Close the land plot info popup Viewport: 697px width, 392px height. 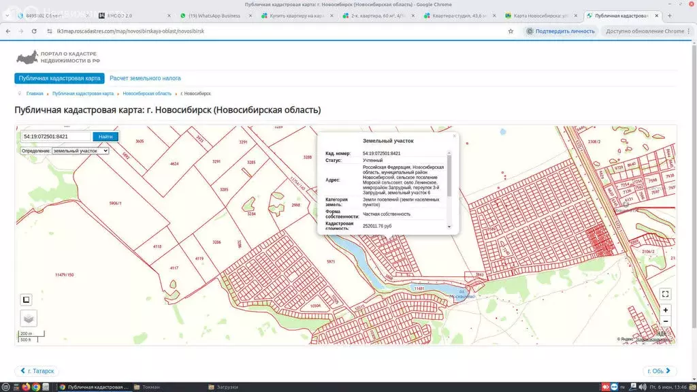[x=454, y=136]
